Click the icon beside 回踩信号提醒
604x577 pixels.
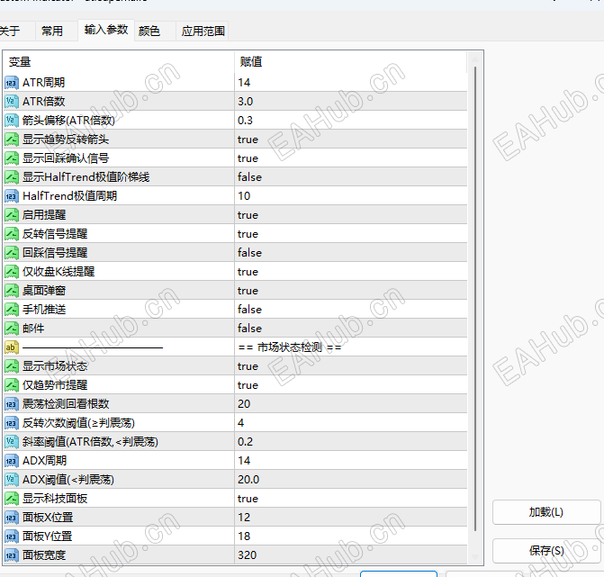point(12,253)
